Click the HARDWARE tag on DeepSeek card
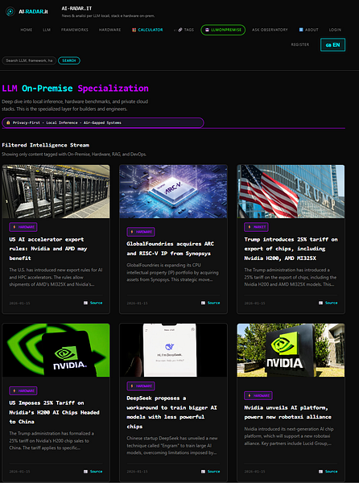Screen dimensions: 359x483 coord(141,386)
